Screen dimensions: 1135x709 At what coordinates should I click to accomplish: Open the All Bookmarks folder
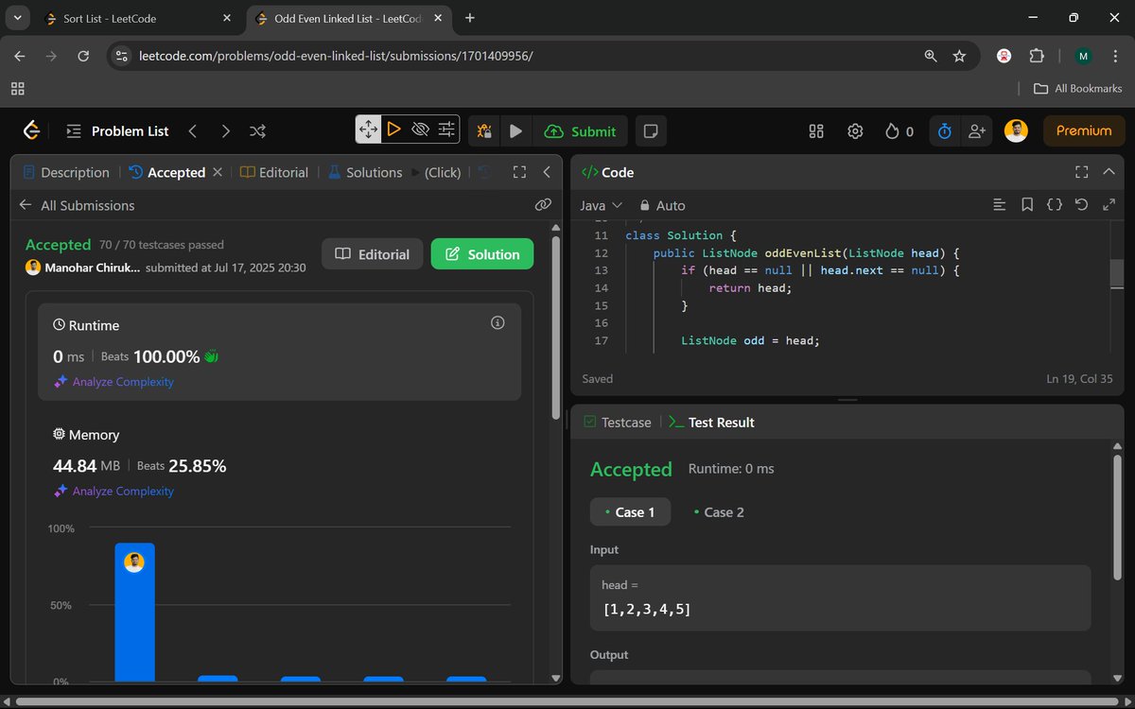click(x=1078, y=88)
